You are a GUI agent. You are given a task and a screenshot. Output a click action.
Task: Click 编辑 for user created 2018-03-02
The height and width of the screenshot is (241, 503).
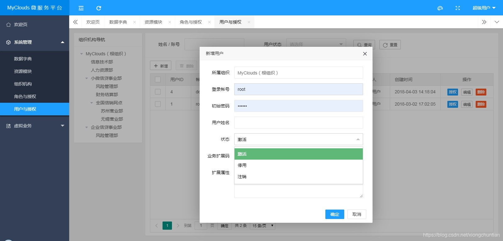pyautogui.click(x=467, y=104)
